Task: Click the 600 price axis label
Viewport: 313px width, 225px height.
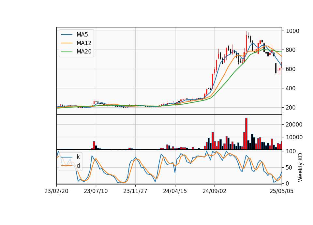Action: (x=291, y=69)
